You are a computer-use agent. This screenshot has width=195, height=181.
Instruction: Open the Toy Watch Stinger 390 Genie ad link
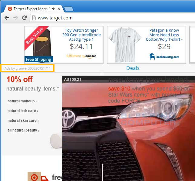click(81, 35)
